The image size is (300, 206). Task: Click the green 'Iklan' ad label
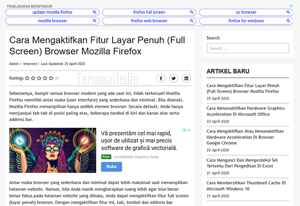tap(106, 157)
